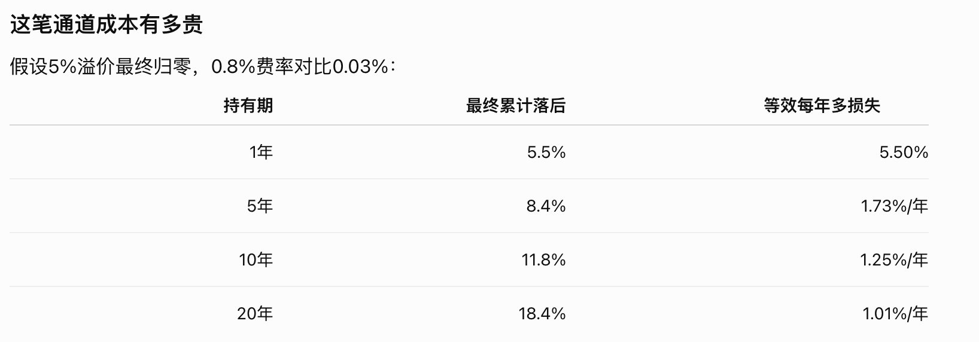Select the column header 持有期
Image resolution: width=979 pixels, height=342 pixels.
point(248,106)
